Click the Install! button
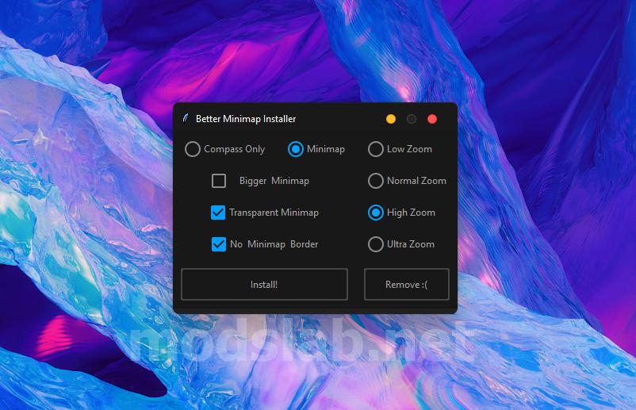The width and height of the screenshot is (636, 410). [x=264, y=284]
